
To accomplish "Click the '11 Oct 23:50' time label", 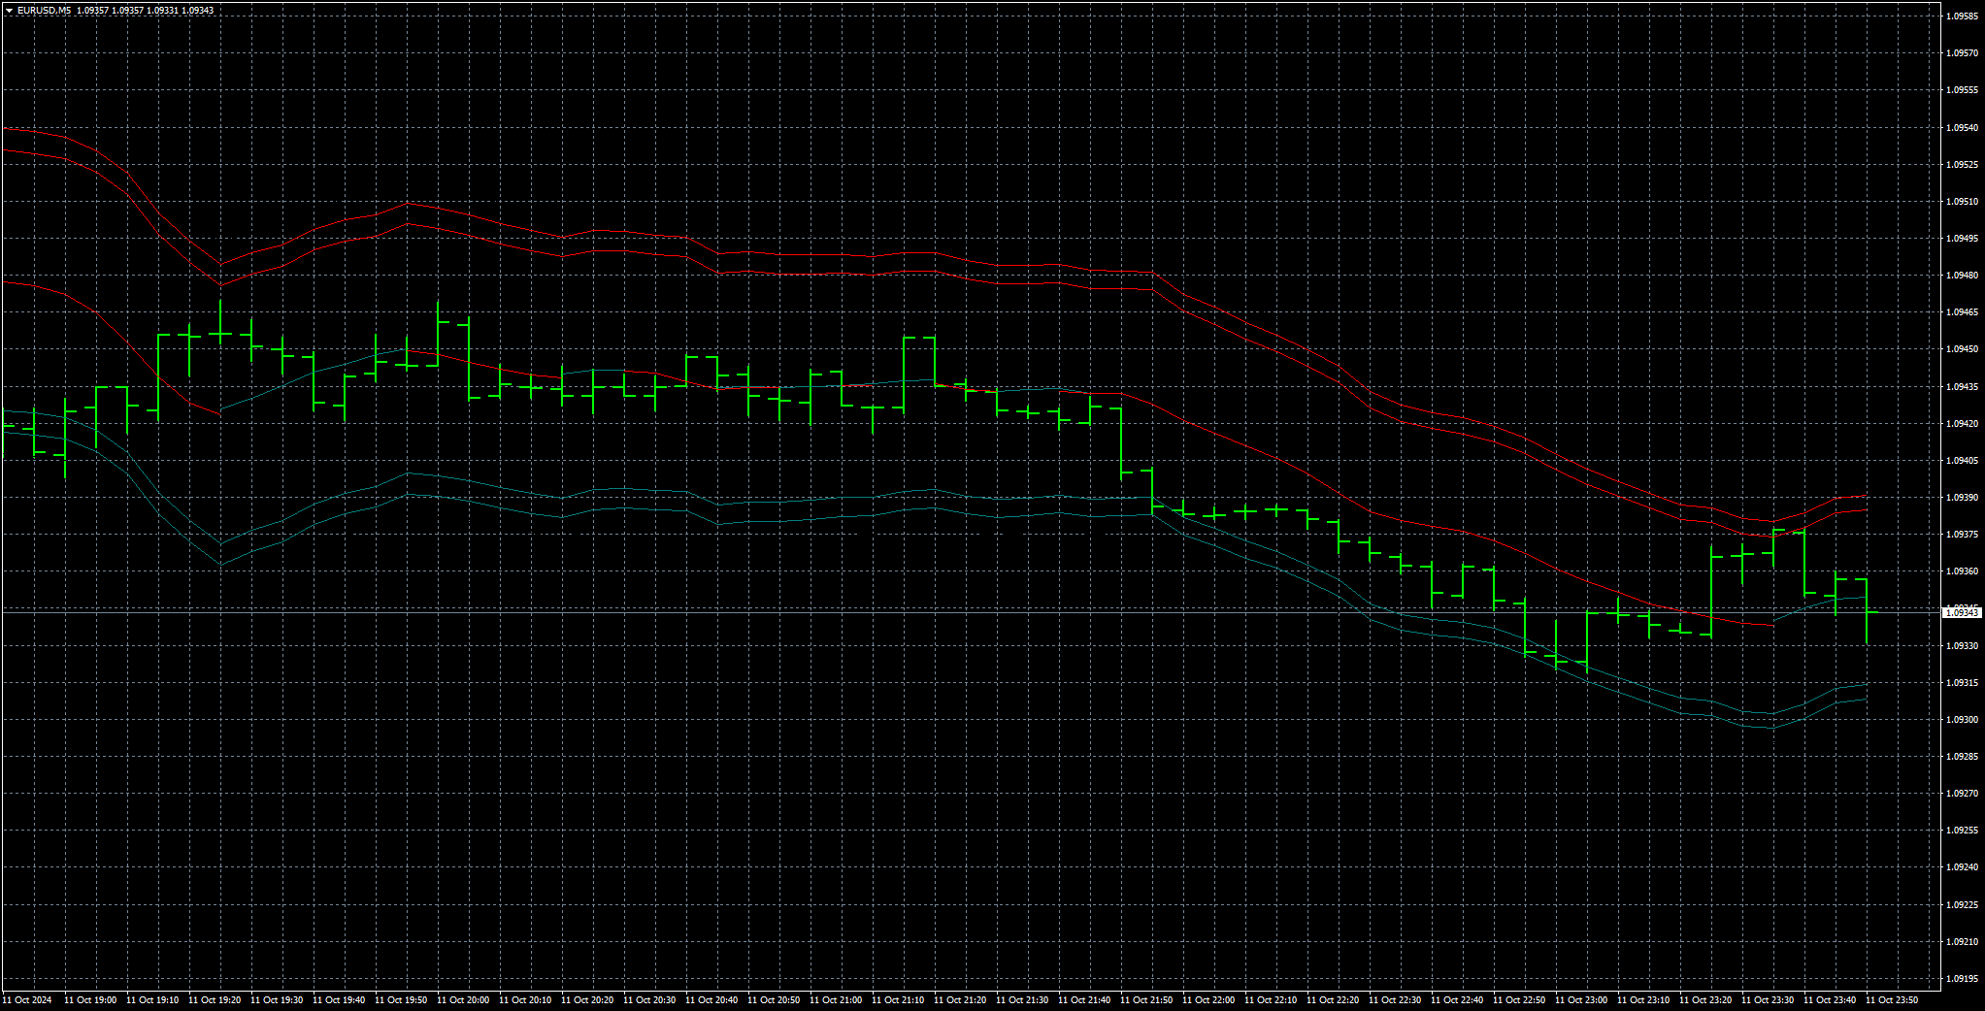I will [x=1892, y=1000].
